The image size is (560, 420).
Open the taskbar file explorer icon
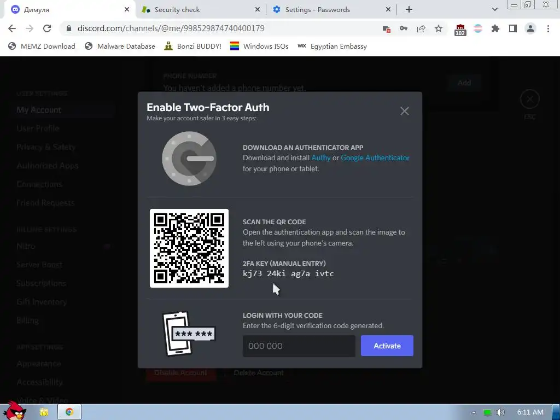click(44, 412)
